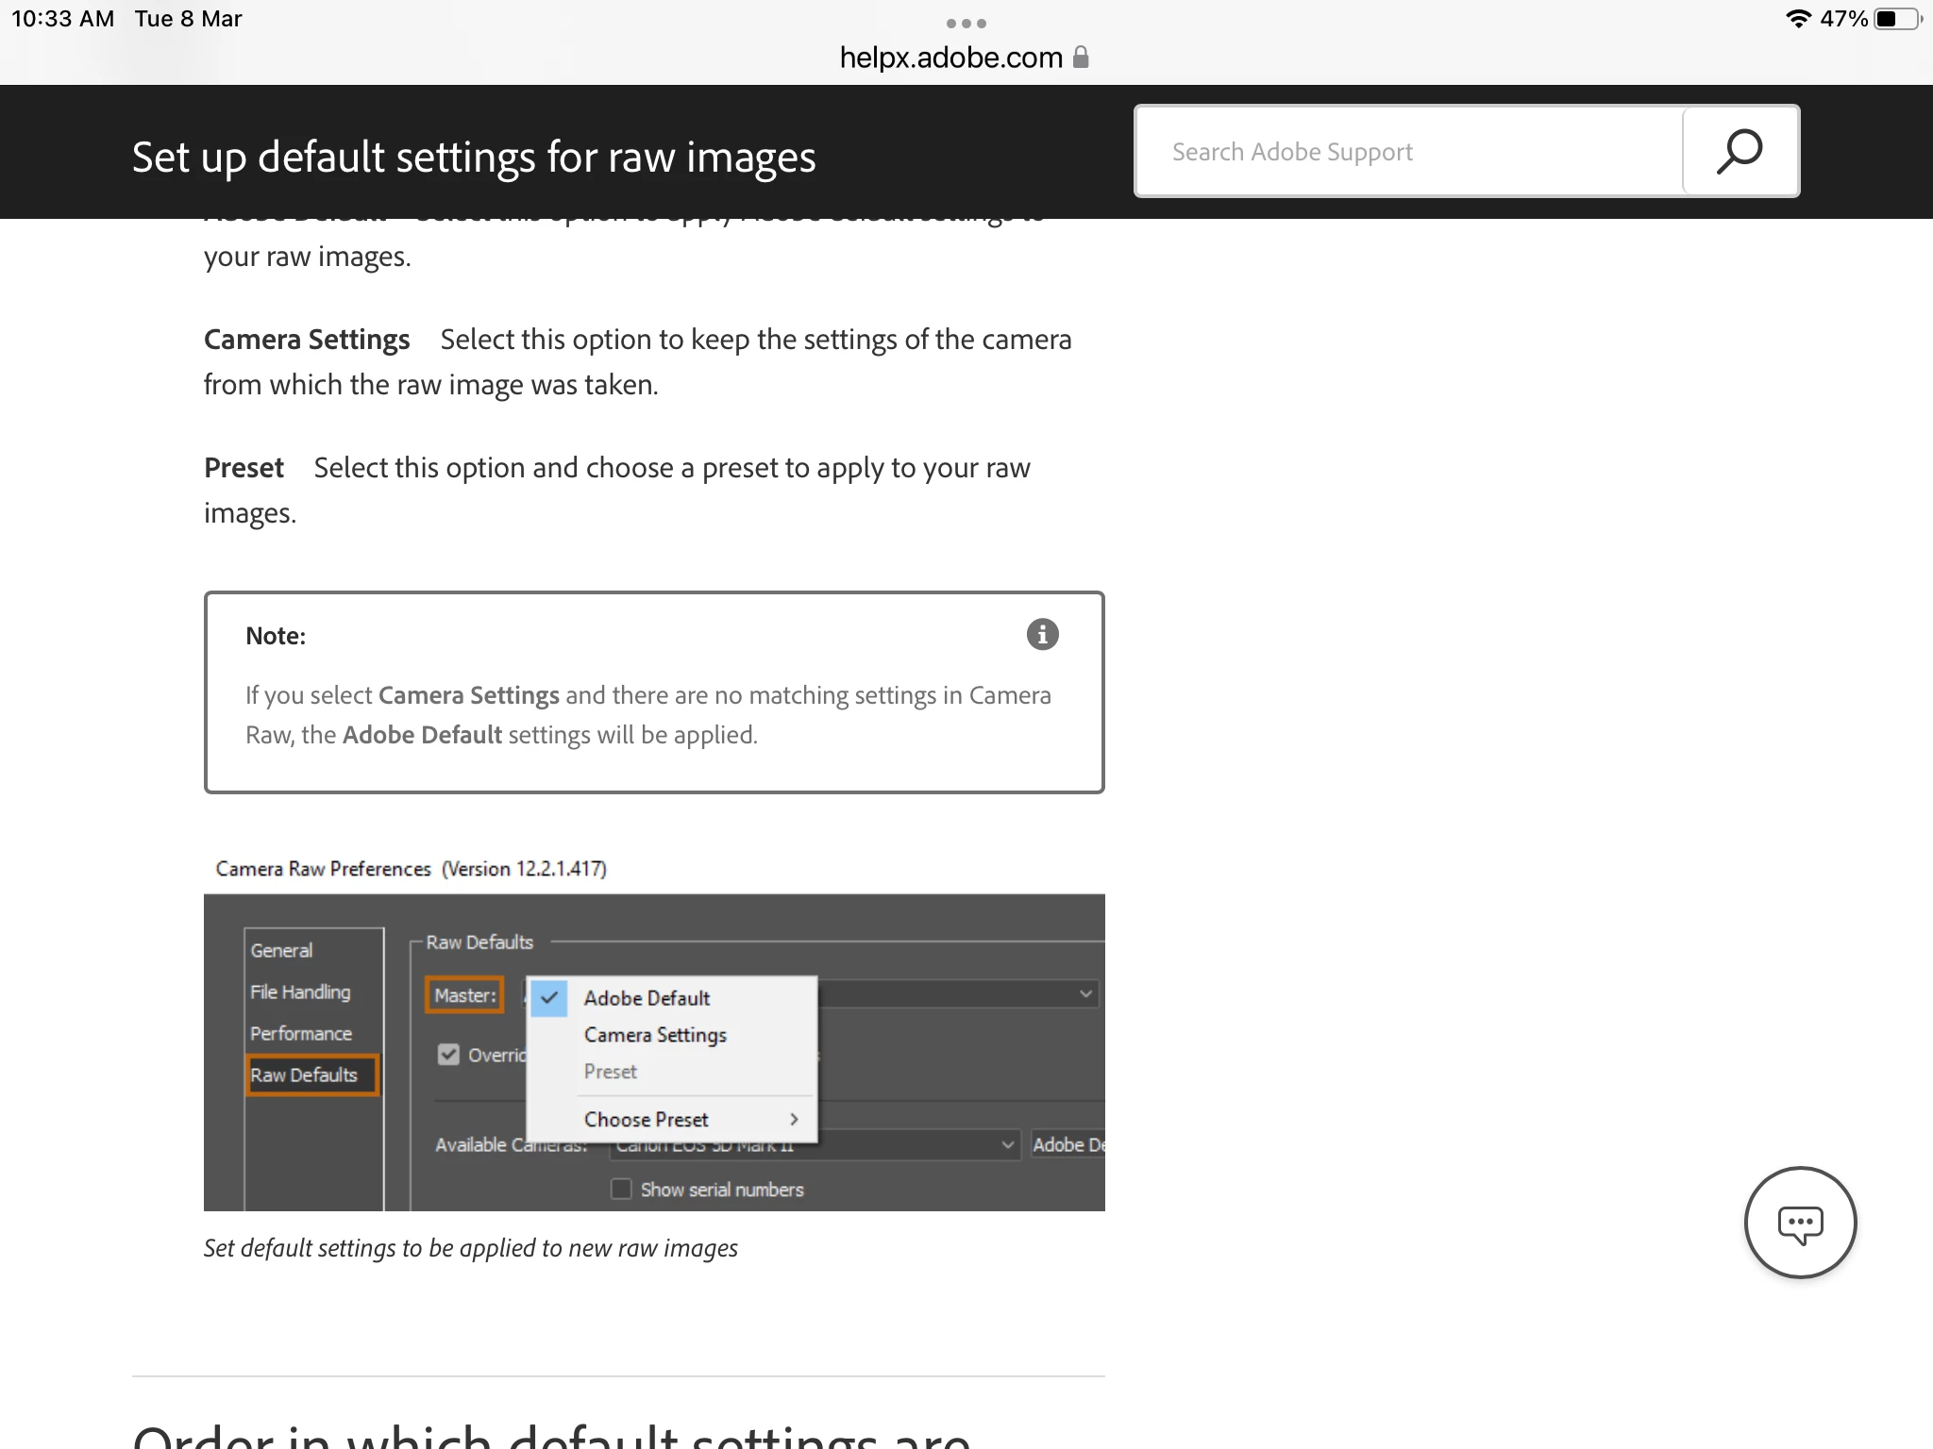1933x1449 pixels.
Task: Open the Performance preferences section
Action: (x=301, y=1034)
